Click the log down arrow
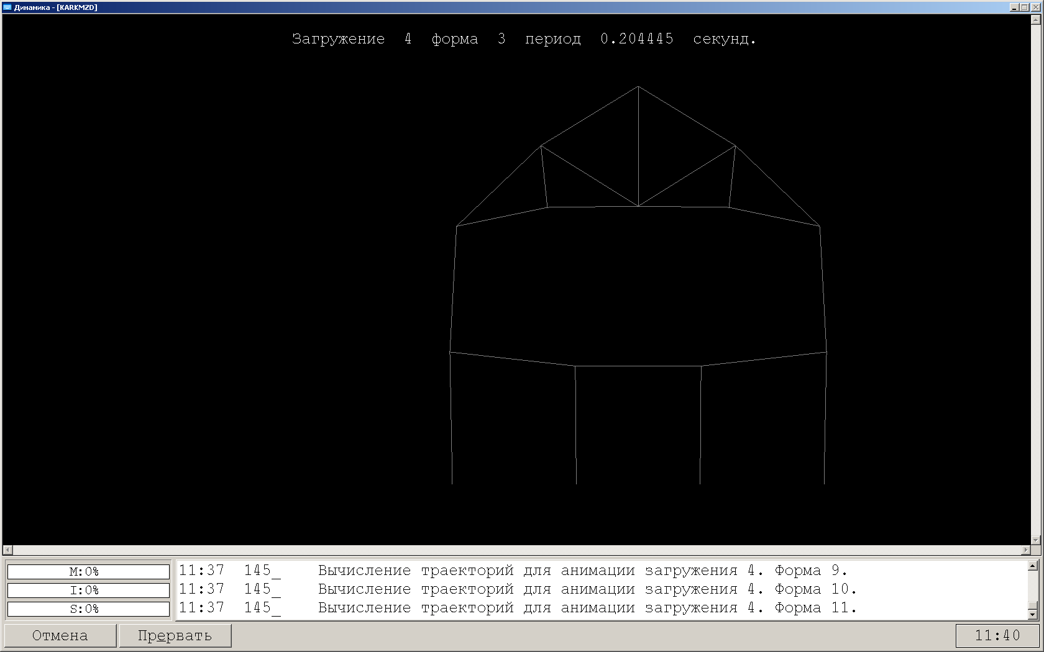 tap(1033, 614)
